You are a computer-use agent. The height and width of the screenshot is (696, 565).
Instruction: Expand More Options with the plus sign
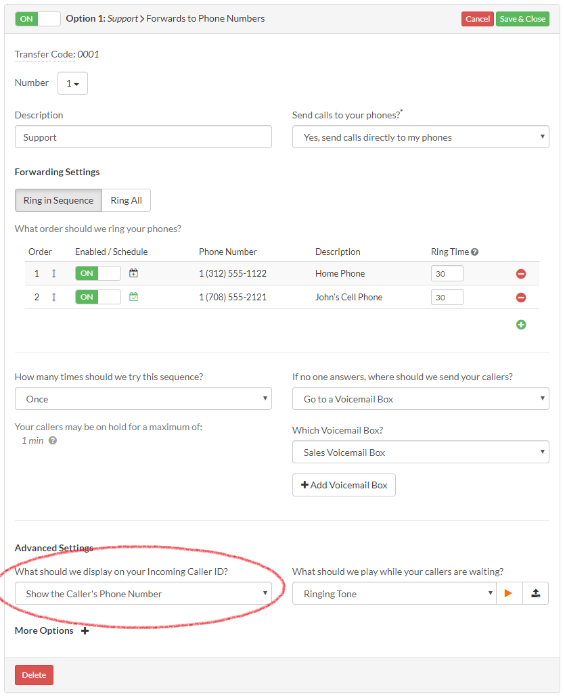[x=84, y=630]
